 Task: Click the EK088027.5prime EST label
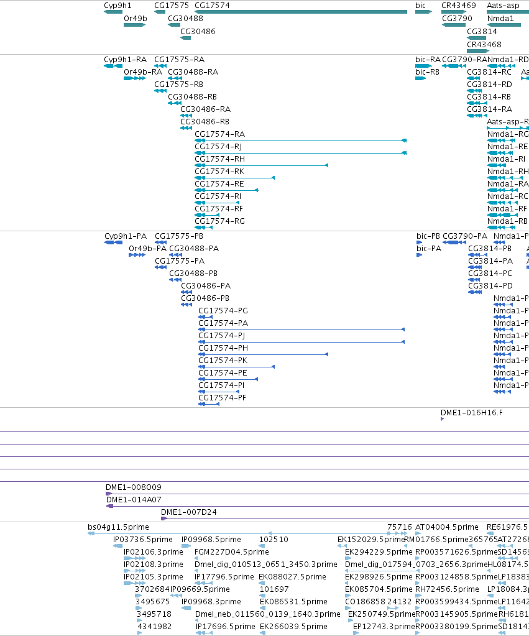click(x=293, y=577)
